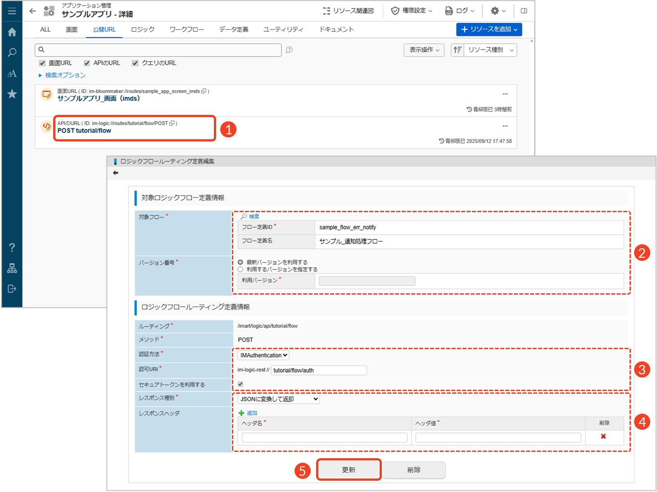Open the JSONに変換して返却 response type dropdown

(279, 399)
